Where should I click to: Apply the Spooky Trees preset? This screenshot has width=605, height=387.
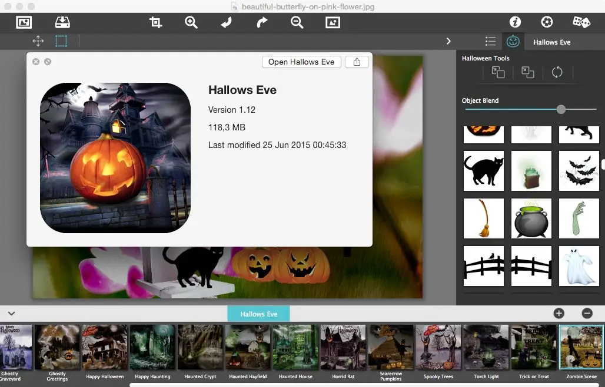(x=438, y=353)
